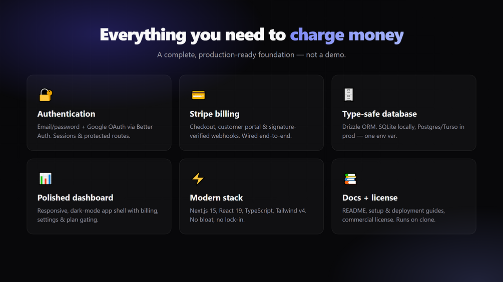The image size is (503, 282).
Task: Click the Drizzle ORM description text
Action: (403, 131)
